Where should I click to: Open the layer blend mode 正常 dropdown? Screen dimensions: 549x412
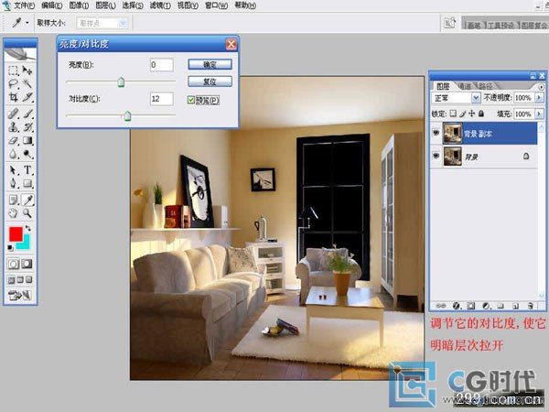click(x=476, y=98)
